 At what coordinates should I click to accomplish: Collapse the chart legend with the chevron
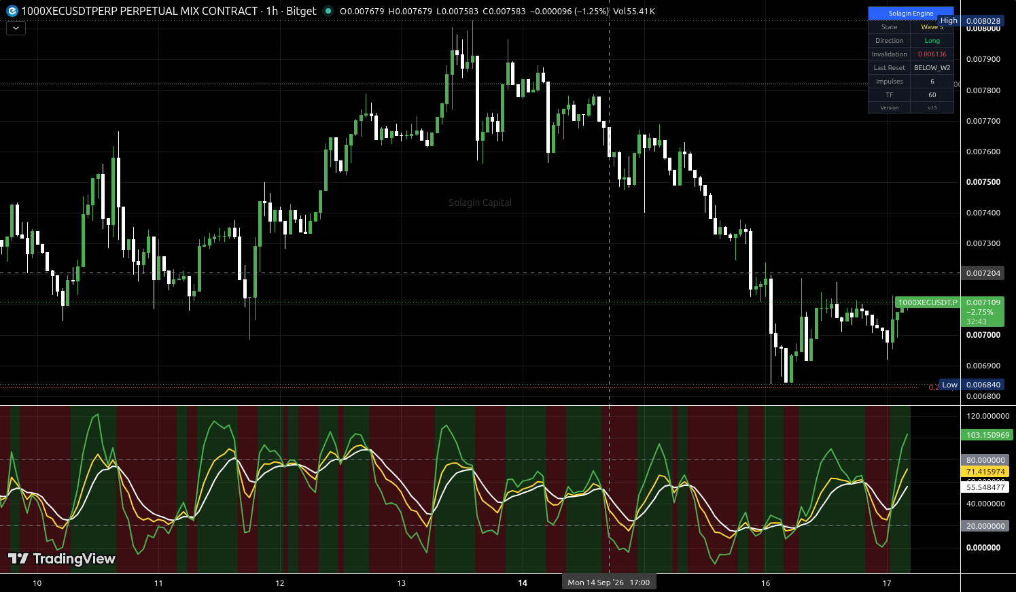(16, 29)
